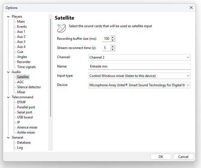The width and height of the screenshot is (201, 168).
Task: Open the Channel dropdown
Action: point(188,57)
